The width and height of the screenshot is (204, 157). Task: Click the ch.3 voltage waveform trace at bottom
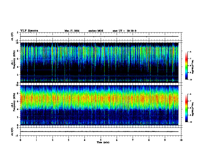tap(99, 132)
